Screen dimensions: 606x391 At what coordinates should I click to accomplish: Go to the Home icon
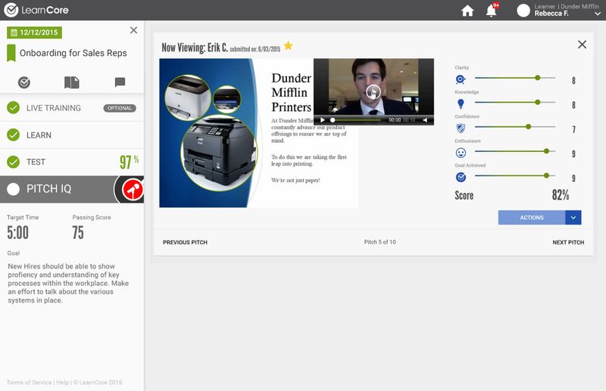click(467, 11)
